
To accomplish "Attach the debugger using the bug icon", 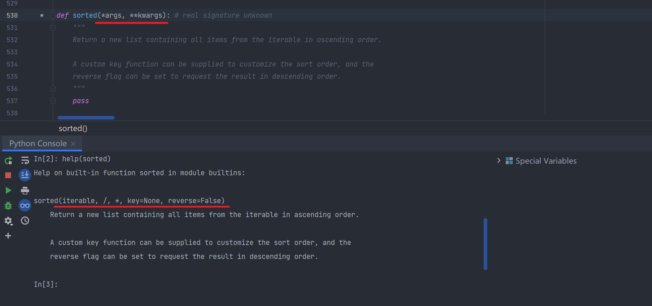I will (x=8, y=205).
